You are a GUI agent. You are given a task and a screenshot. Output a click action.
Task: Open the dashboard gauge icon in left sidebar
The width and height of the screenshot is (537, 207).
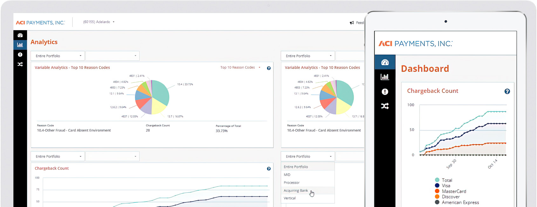[20, 35]
